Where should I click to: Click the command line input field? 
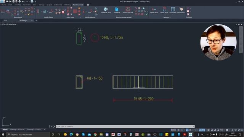[125, 126]
